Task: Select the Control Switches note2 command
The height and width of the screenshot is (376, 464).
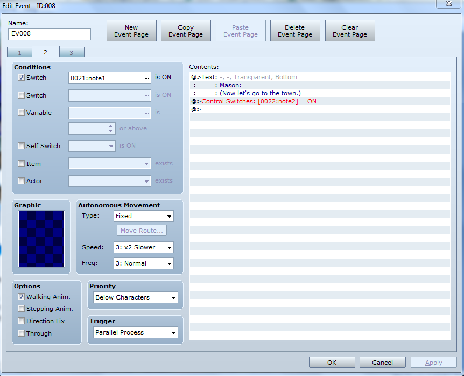Action: pos(320,101)
